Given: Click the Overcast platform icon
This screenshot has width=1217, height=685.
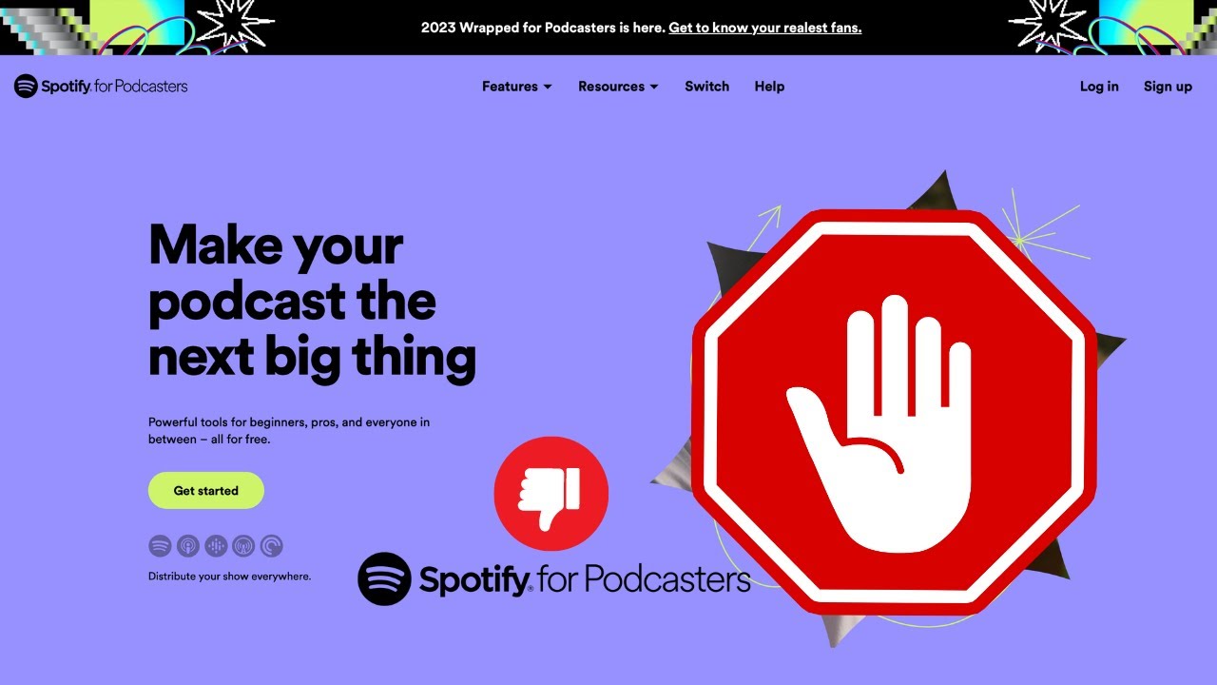Looking at the screenshot, I should pos(243,546).
